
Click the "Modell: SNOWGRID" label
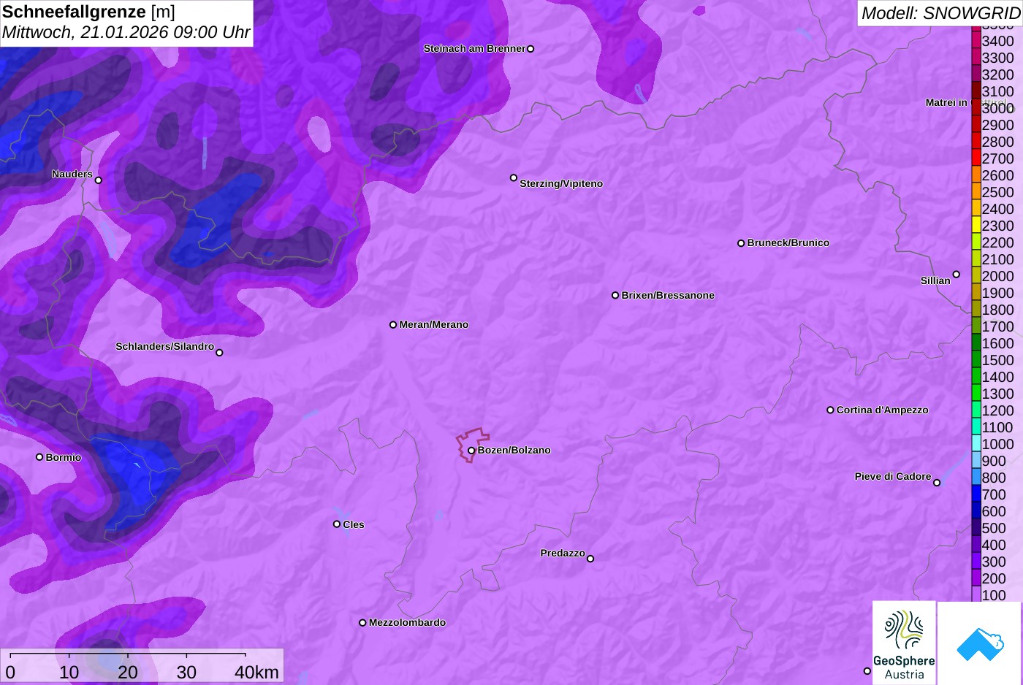click(x=940, y=13)
